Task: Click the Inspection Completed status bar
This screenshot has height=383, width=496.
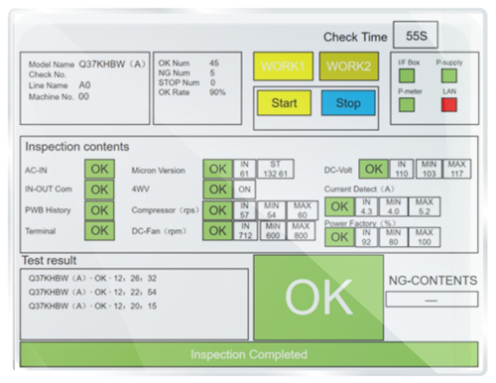Action: (x=249, y=354)
